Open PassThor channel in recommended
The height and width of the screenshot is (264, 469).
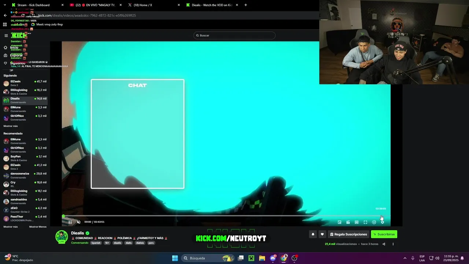point(25,218)
